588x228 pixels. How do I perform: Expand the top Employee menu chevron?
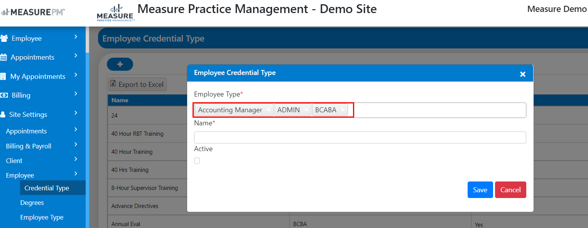(76, 37)
